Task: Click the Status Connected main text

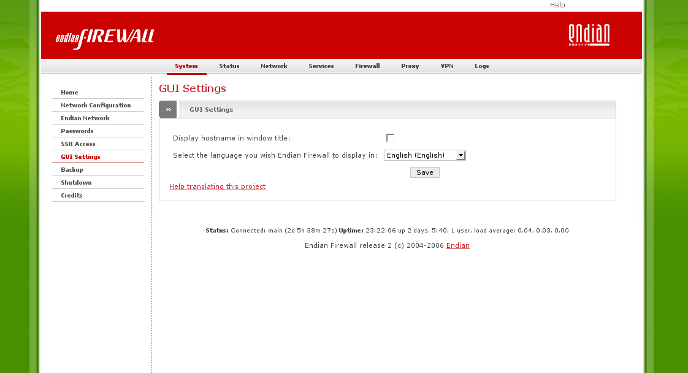Action: pyautogui.click(x=271, y=231)
